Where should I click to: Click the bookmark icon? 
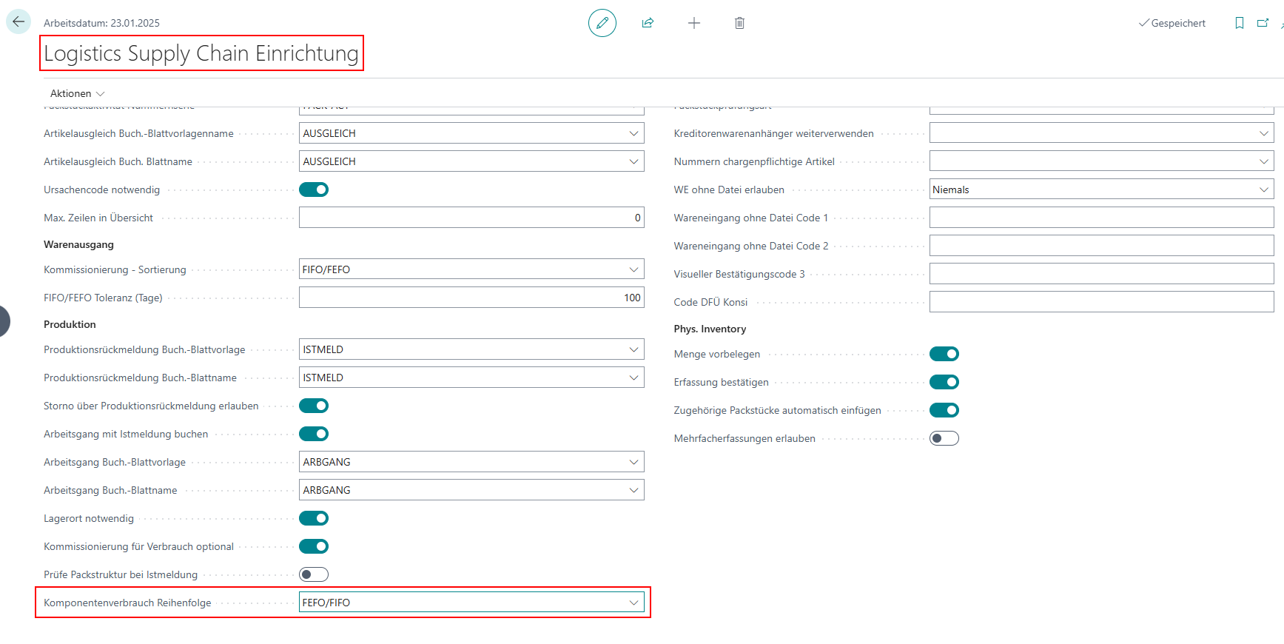pos(1239,23)
